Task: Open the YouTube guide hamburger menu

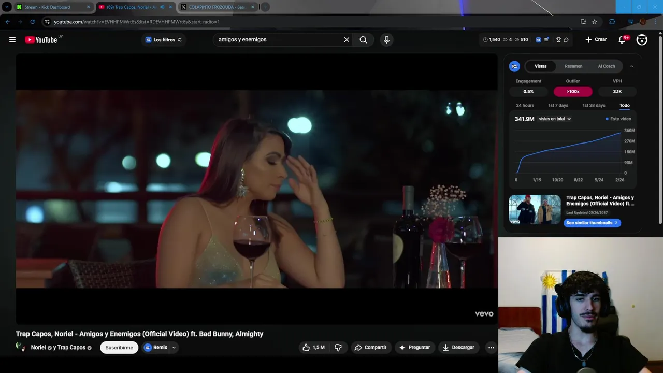Action: point(12,39)
